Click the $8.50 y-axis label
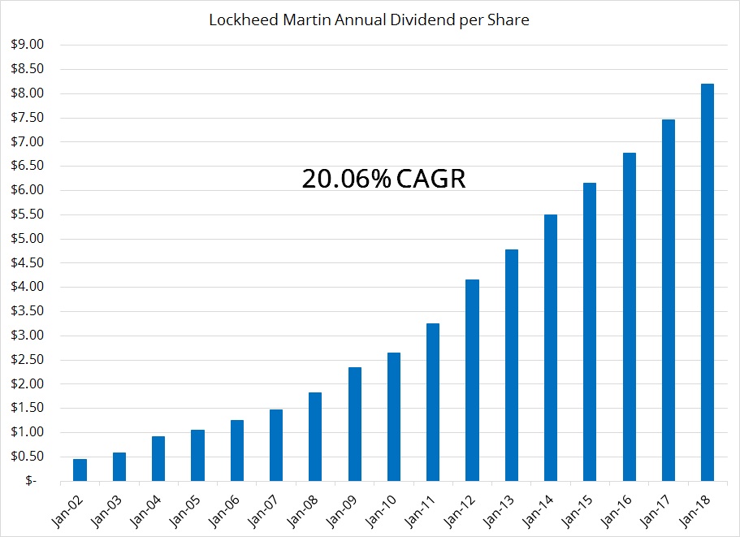 (x=28, y=68)
